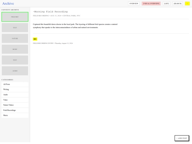The image size is (192, 144).
Task: Select the TEXT thumbnail just above NATURE
Action: click(15, 28)
